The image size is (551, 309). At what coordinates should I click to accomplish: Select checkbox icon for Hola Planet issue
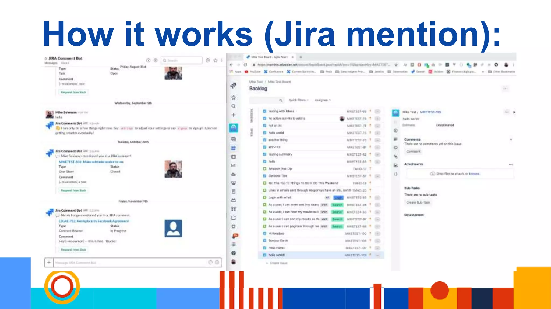click(x=264, y=248)
